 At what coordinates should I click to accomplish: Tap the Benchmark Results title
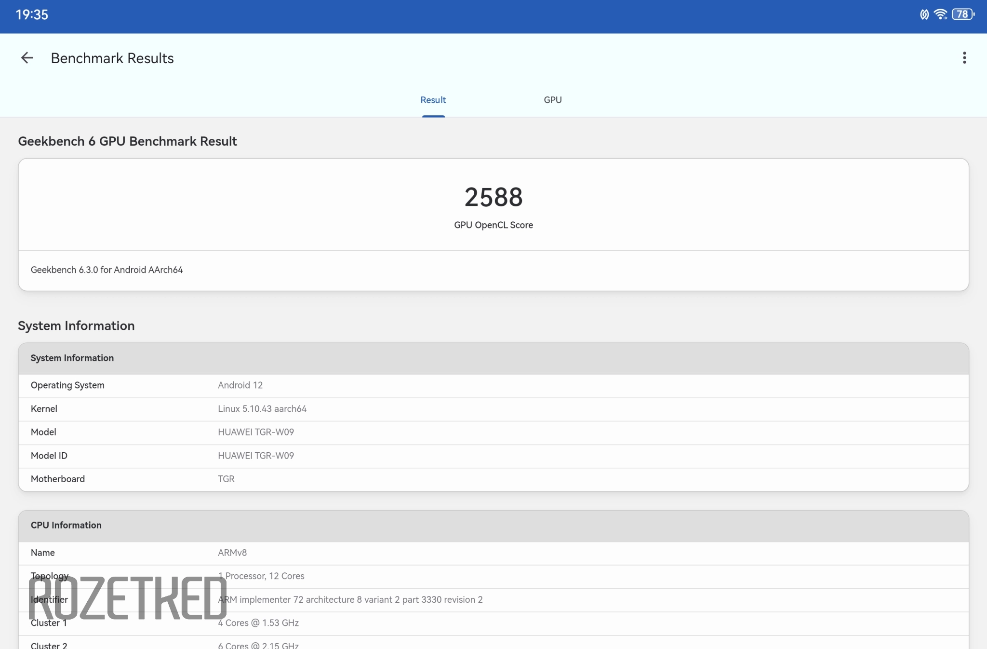[x=112, y=58]
